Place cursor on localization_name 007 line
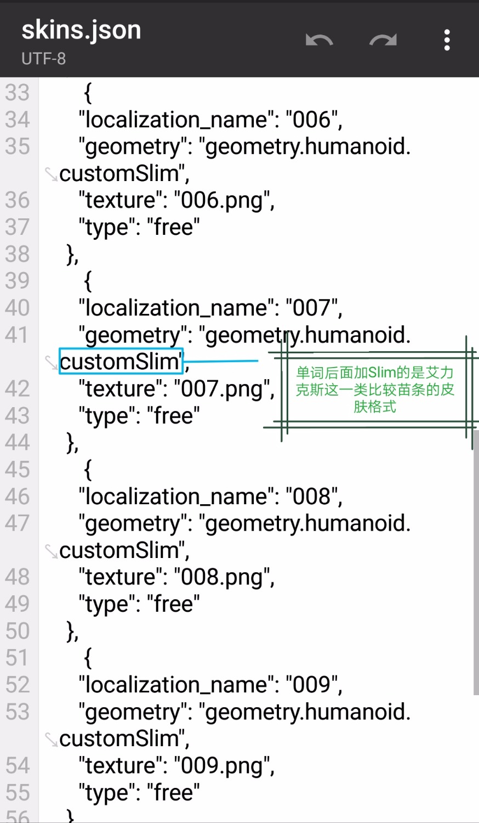Screen dimensions: 479x823 [x=210, y=308]
